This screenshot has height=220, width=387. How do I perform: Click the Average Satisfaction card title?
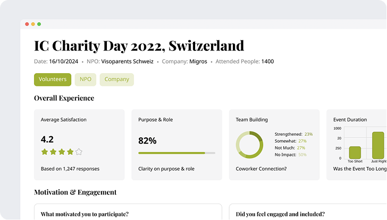coord(63,120)
